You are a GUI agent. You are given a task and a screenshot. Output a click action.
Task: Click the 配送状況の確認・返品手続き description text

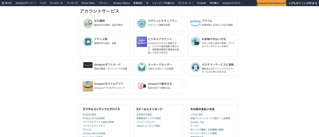(108, 25)
